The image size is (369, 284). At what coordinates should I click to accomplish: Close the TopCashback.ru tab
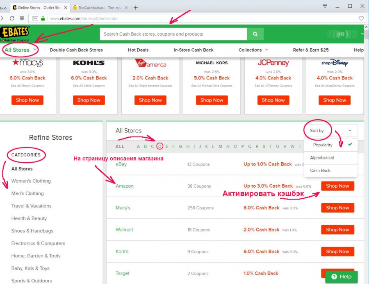coord(126,7)
